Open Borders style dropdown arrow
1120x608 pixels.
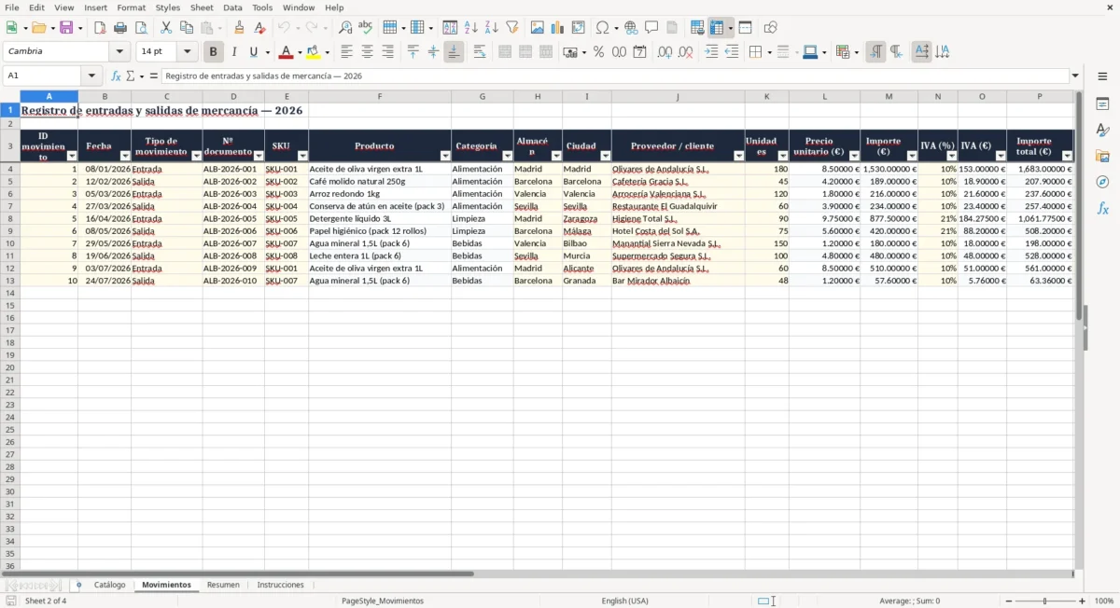click(x=768, y=52)
